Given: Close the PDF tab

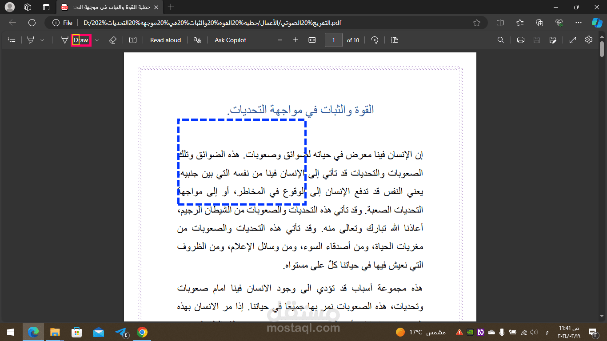Looking at the screenshot, I should click(x=156, y=7).
